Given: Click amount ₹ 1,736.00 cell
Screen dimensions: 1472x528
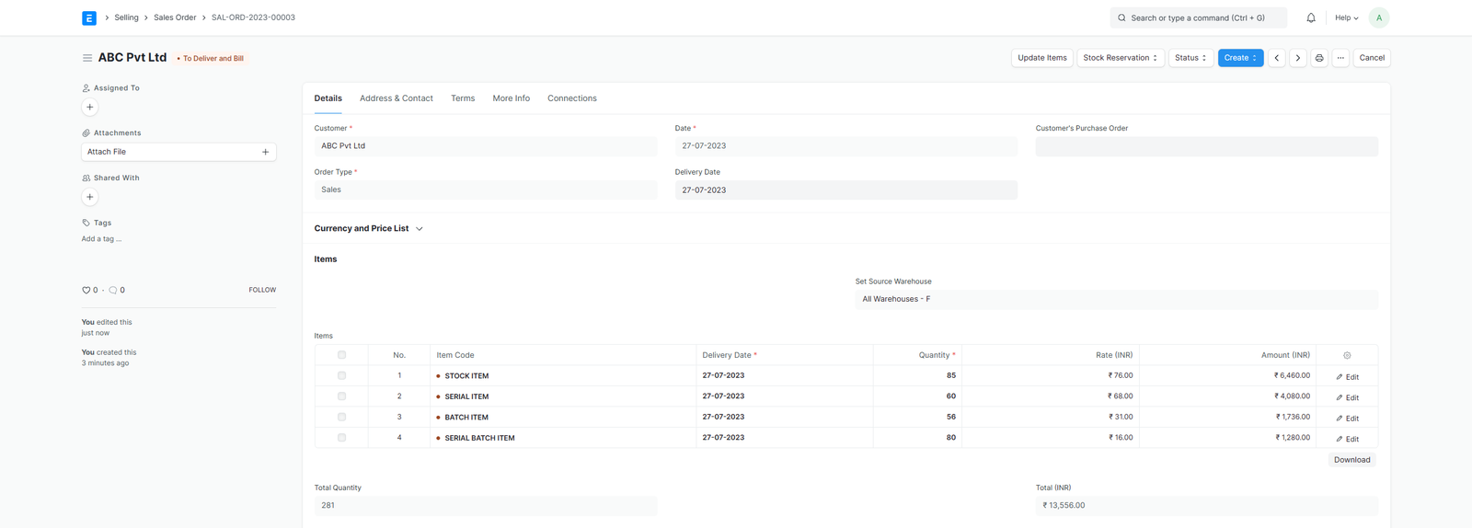Looking at the screenshot, I should point(1227,417).
